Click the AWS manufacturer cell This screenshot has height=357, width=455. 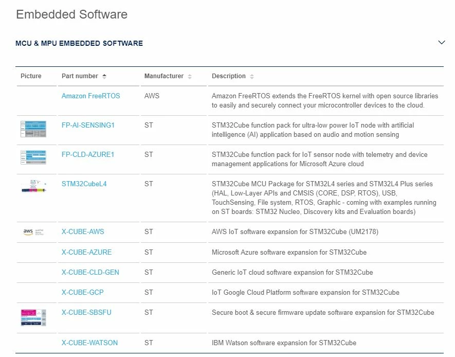click(152, 96)
